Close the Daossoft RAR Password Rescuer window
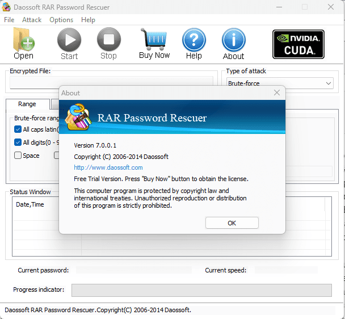Screen dimensions: 345x319 (331, 7)
